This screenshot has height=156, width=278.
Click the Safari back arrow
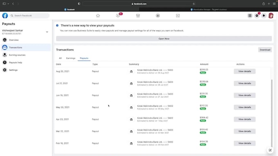tap(13, 4)
